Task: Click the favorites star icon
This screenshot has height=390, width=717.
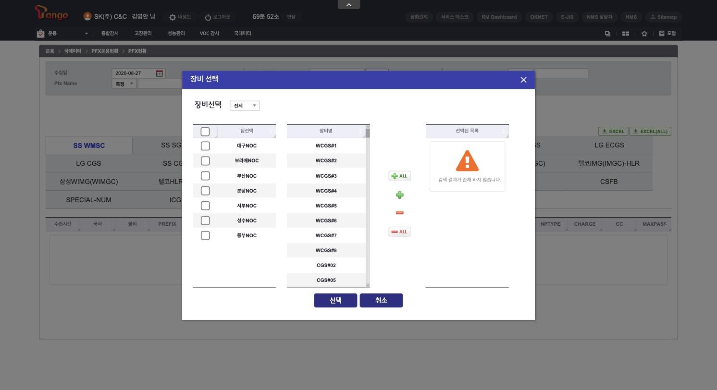Action: pyautogui.click(x=644, y=34)
